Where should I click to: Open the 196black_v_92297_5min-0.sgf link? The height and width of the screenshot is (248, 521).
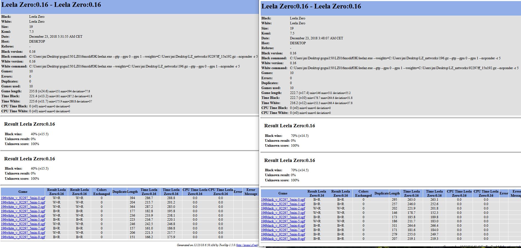point(283,200)
